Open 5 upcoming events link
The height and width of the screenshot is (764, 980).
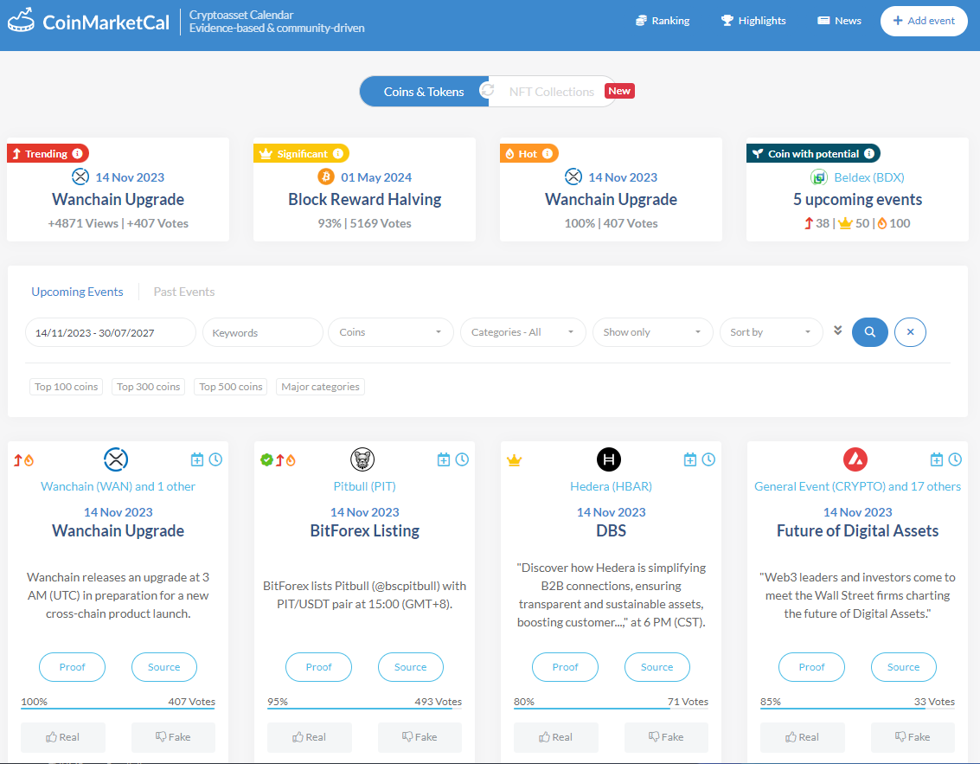(857, 200)
